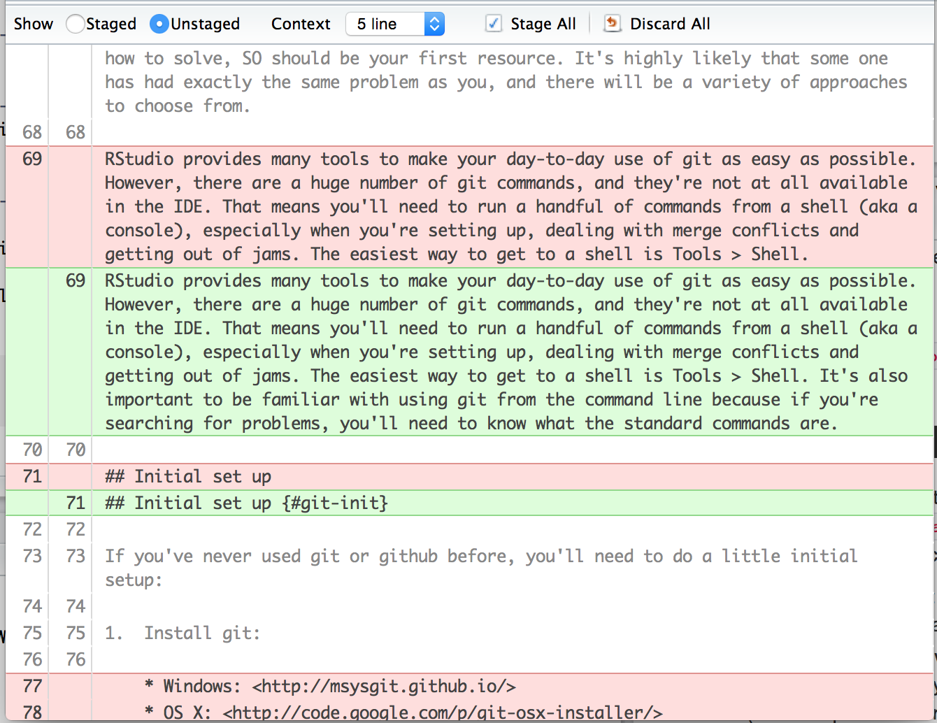
Task: Click the Stage All checkmark icon
Action: (494, 24)
